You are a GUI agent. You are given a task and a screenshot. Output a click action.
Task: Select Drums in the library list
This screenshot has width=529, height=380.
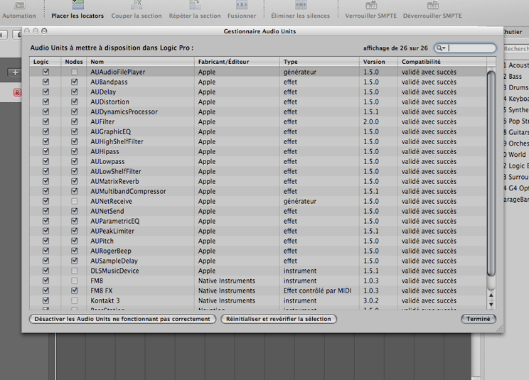pyautogui.click(x=518, y=87)
